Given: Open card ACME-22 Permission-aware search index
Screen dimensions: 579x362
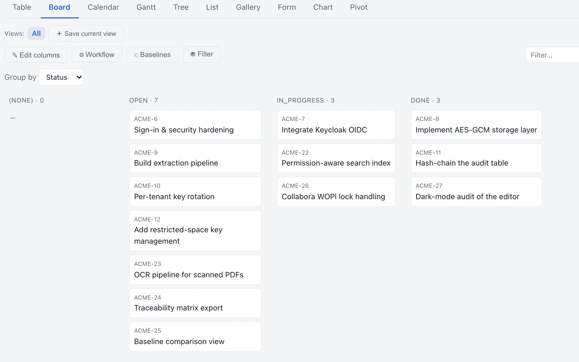Looking at the screenshot, I should (x=336, y=158).
